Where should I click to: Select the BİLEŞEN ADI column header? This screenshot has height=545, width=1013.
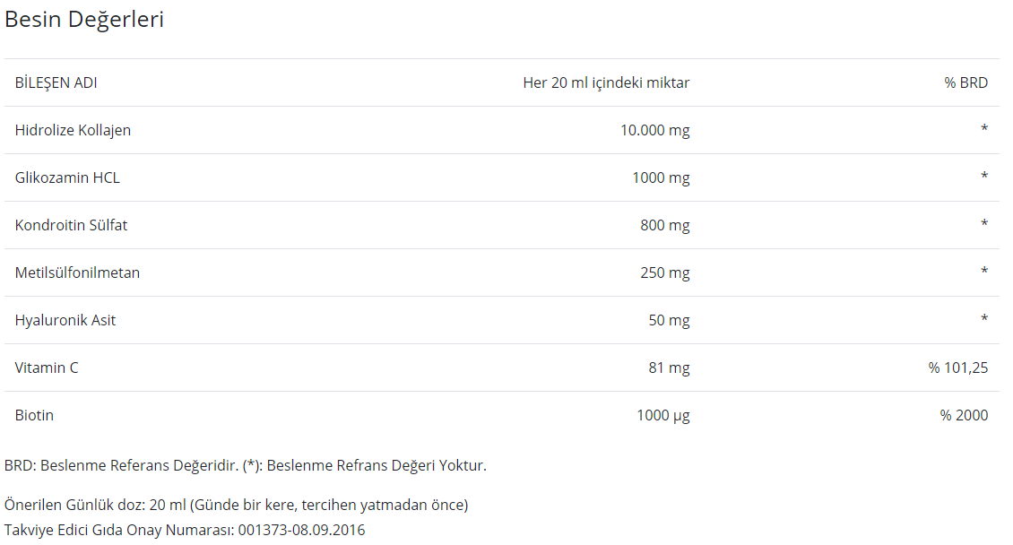pyautogui.click(x=56, y=82)
